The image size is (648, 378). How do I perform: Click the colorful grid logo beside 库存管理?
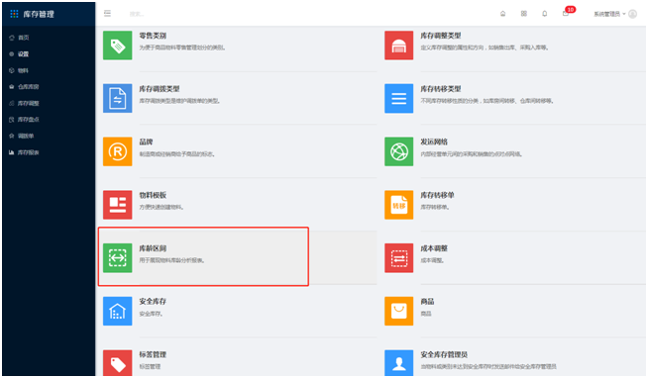14,14
